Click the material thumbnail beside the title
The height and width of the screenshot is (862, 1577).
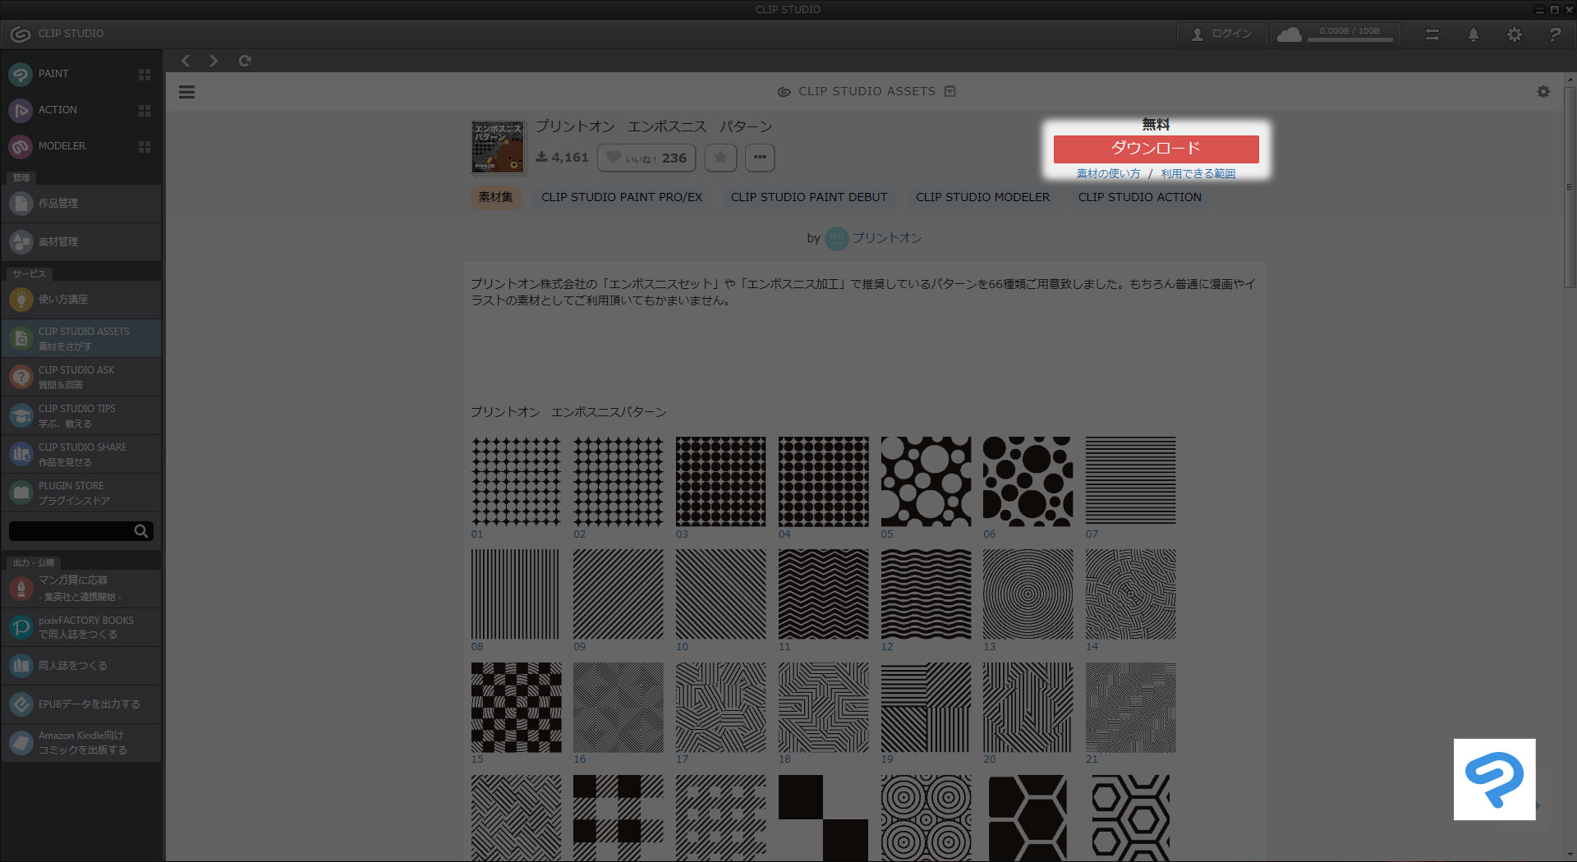tap(498, 148)
